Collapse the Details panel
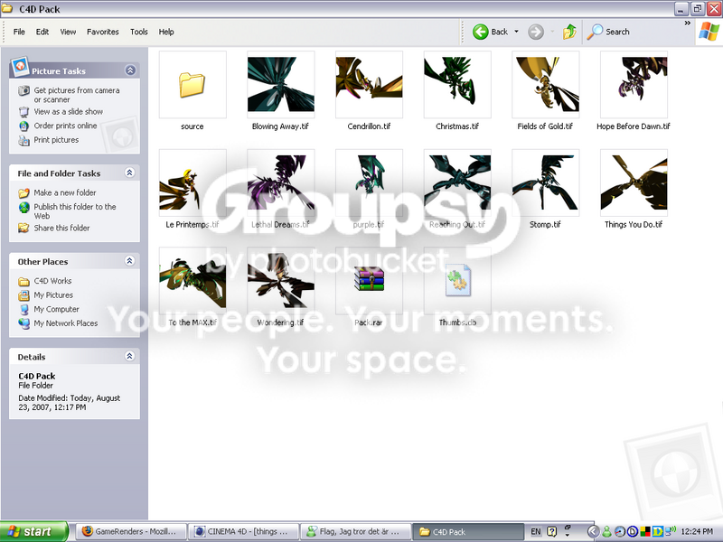 pyautogui.click(x=130, y=356)
